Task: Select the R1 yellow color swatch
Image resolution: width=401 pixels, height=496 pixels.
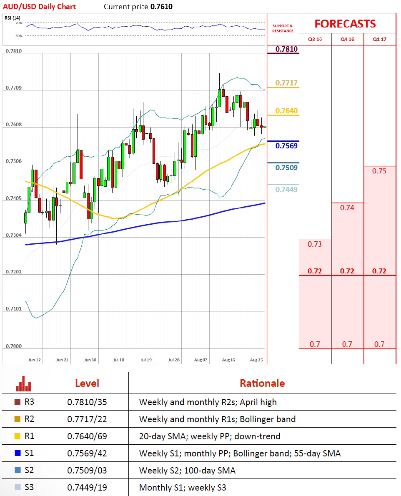Action: pos(18,436)
